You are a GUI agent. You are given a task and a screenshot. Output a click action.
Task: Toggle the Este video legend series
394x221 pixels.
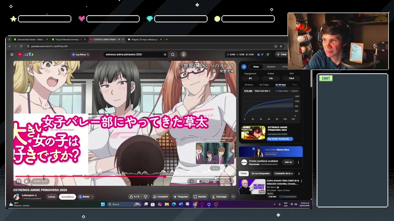click(282, 91)
